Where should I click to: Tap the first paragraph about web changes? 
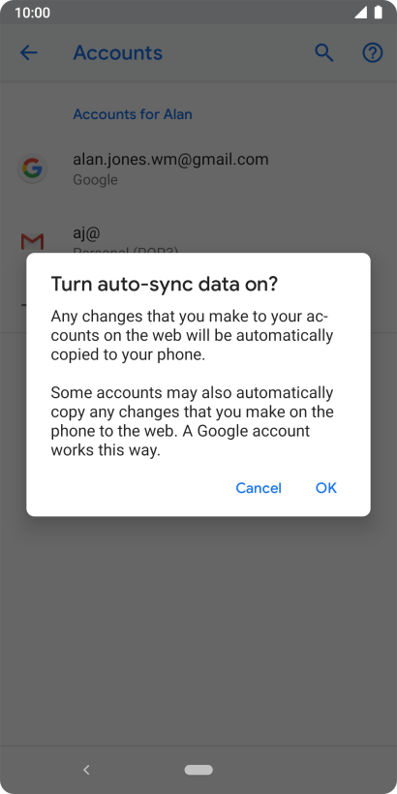(193, 336)
